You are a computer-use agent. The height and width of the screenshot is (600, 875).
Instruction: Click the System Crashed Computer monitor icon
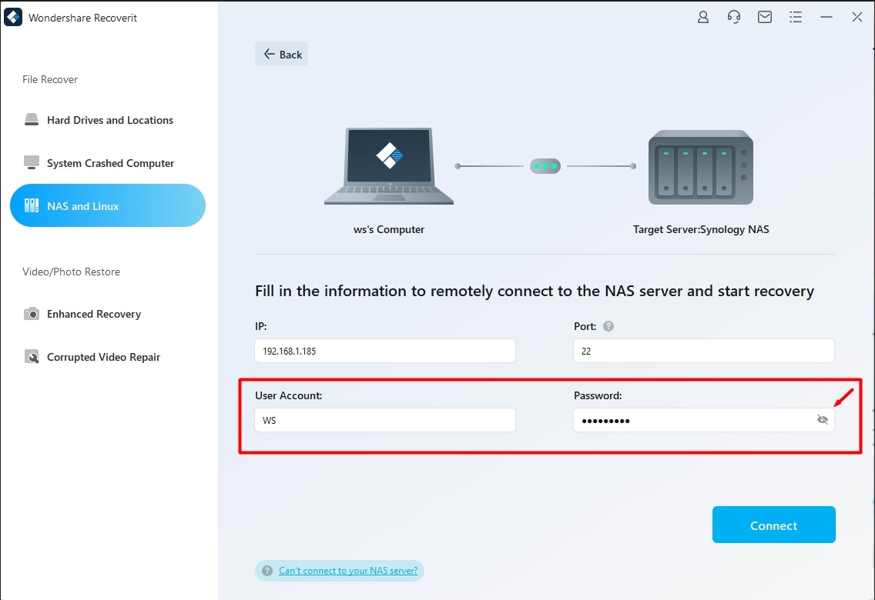pyautogui.click(x=32, y=162)
